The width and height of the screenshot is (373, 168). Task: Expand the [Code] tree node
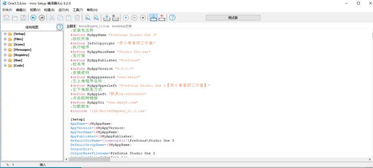[x=5, y=66]
